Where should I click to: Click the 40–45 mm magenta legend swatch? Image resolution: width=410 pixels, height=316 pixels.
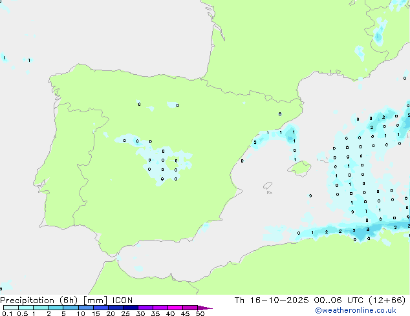(175, 308)
